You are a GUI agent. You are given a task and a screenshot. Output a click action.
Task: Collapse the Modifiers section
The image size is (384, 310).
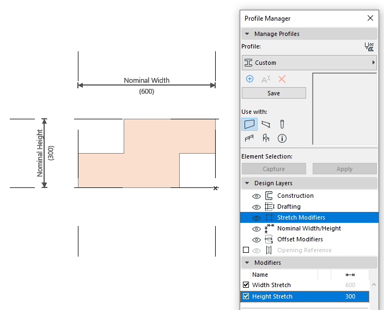pyautogui.click(x=247, y=263)
